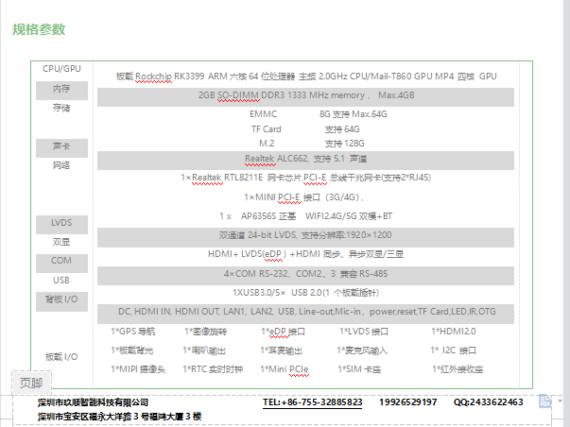Select the 板载 I/O row label
Viewport: 570px width, 427px height.
tap(61, 357)
